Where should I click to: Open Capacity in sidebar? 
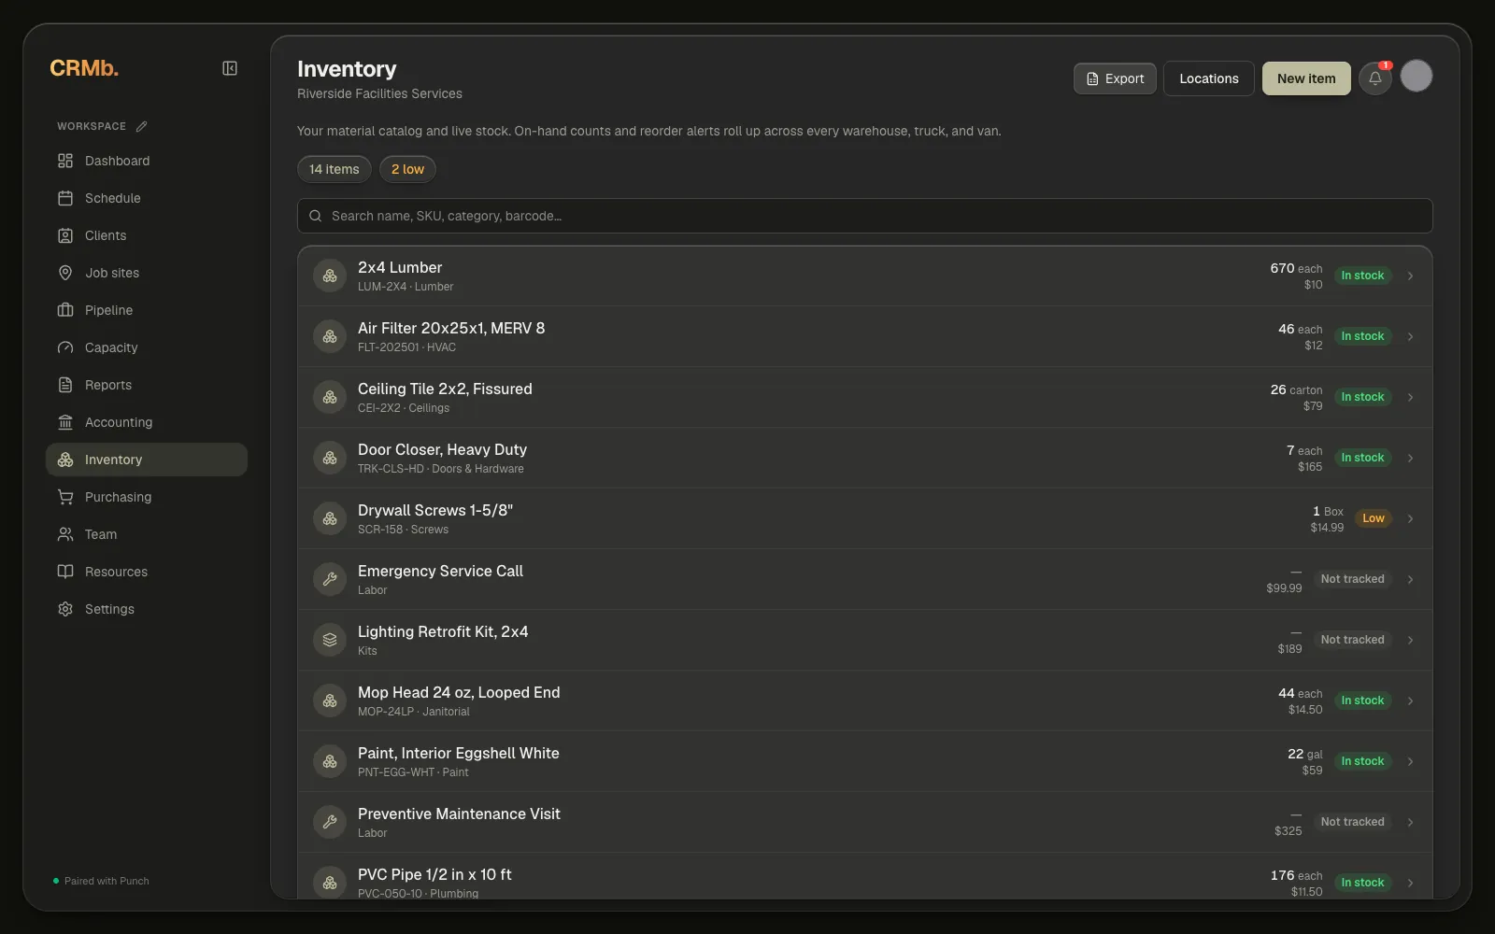pos(147,347)
